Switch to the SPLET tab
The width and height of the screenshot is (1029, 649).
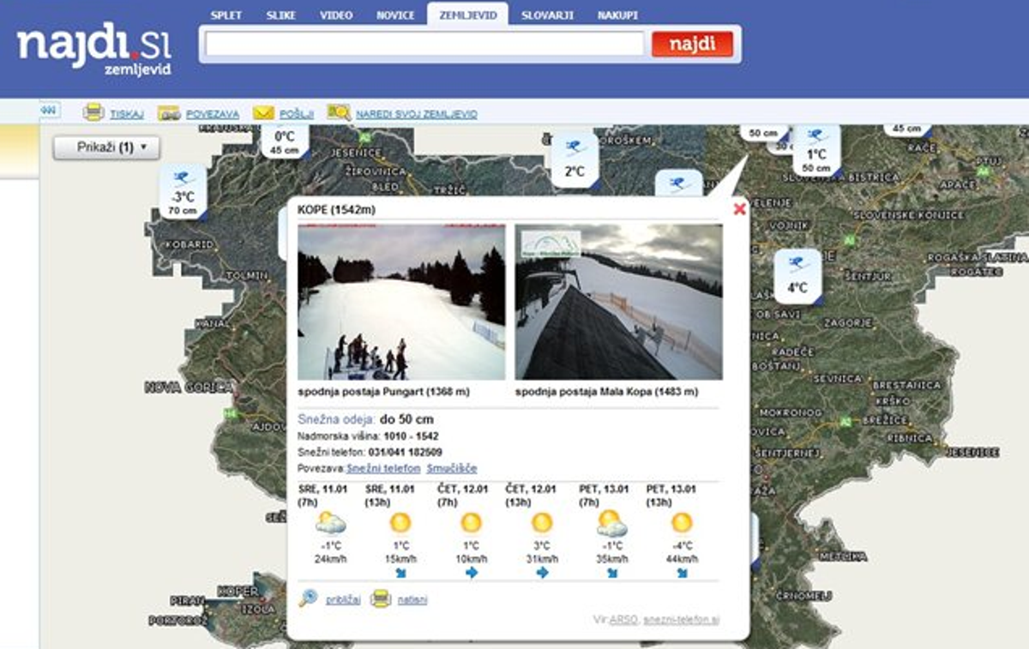pos(226,15)
